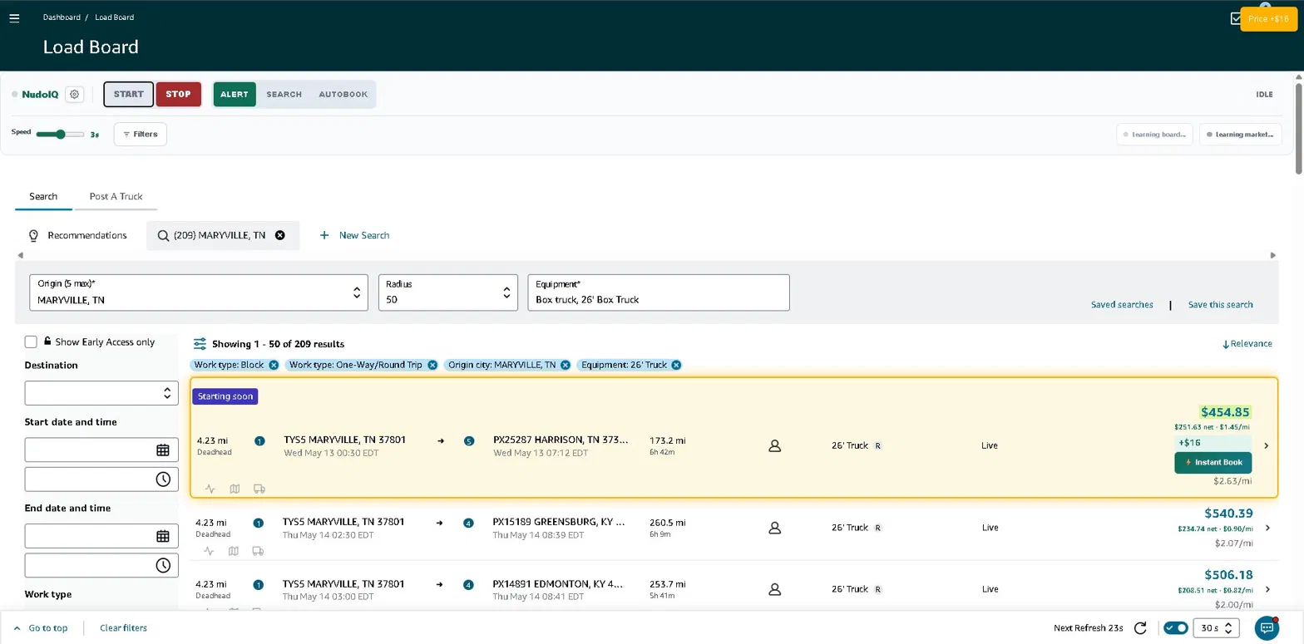Close the (209) MARYVILLE, TN search tab
Screen dimensions: 1304x644
pyautogui.click(x=280, y=235)
